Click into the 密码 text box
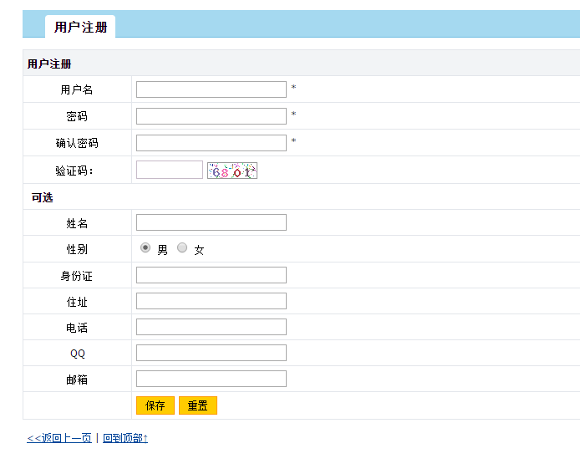 coord(211,116)
